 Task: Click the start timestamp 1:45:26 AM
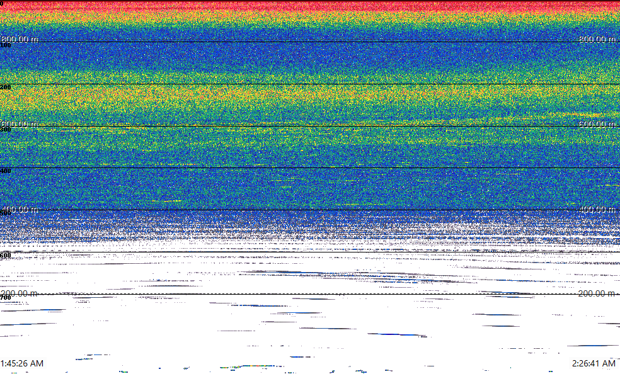click(22, 363)
